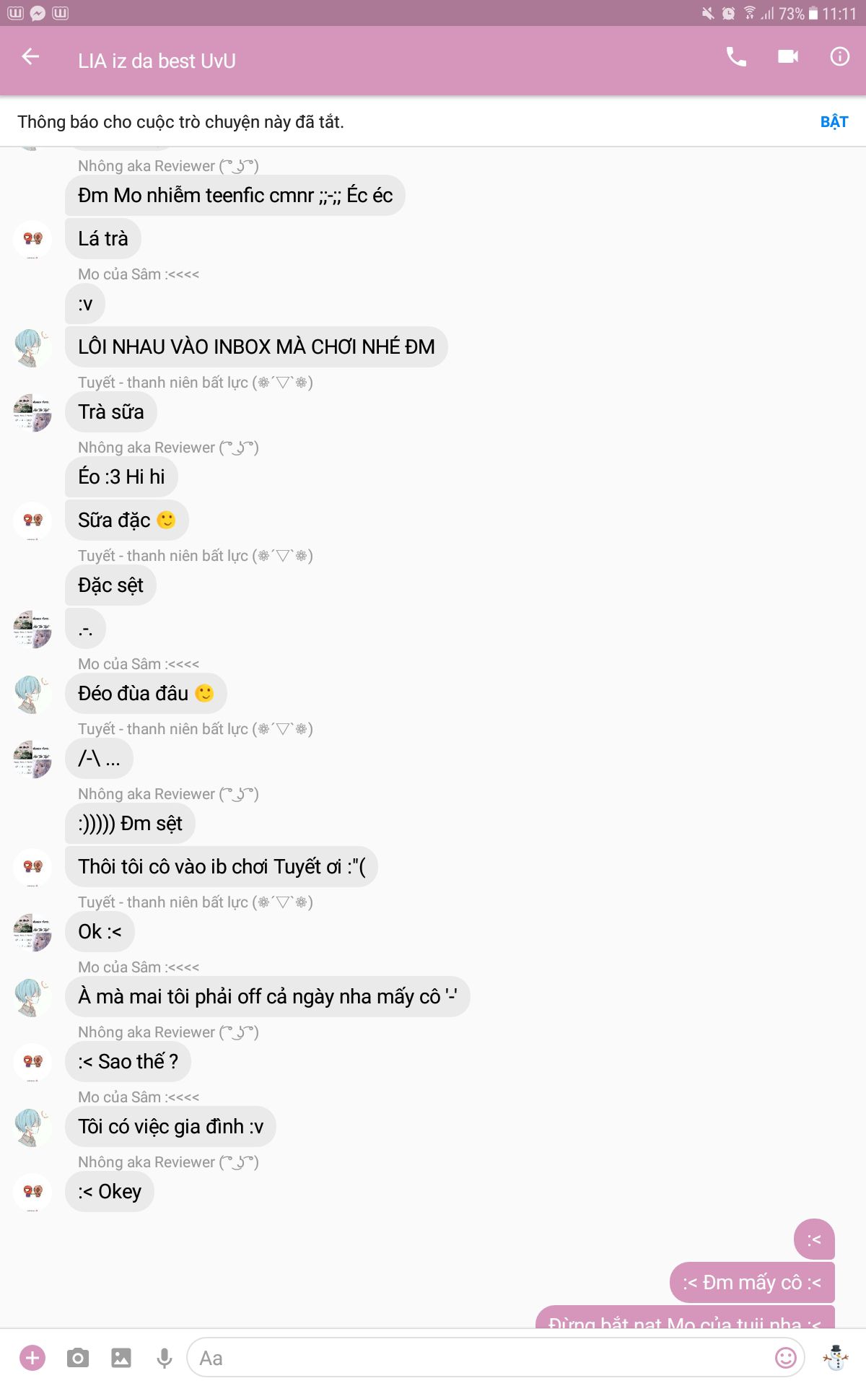Tap avatar next to 'Trà sữa' message
Screen dimensions: 866x1386
point(32,412)
